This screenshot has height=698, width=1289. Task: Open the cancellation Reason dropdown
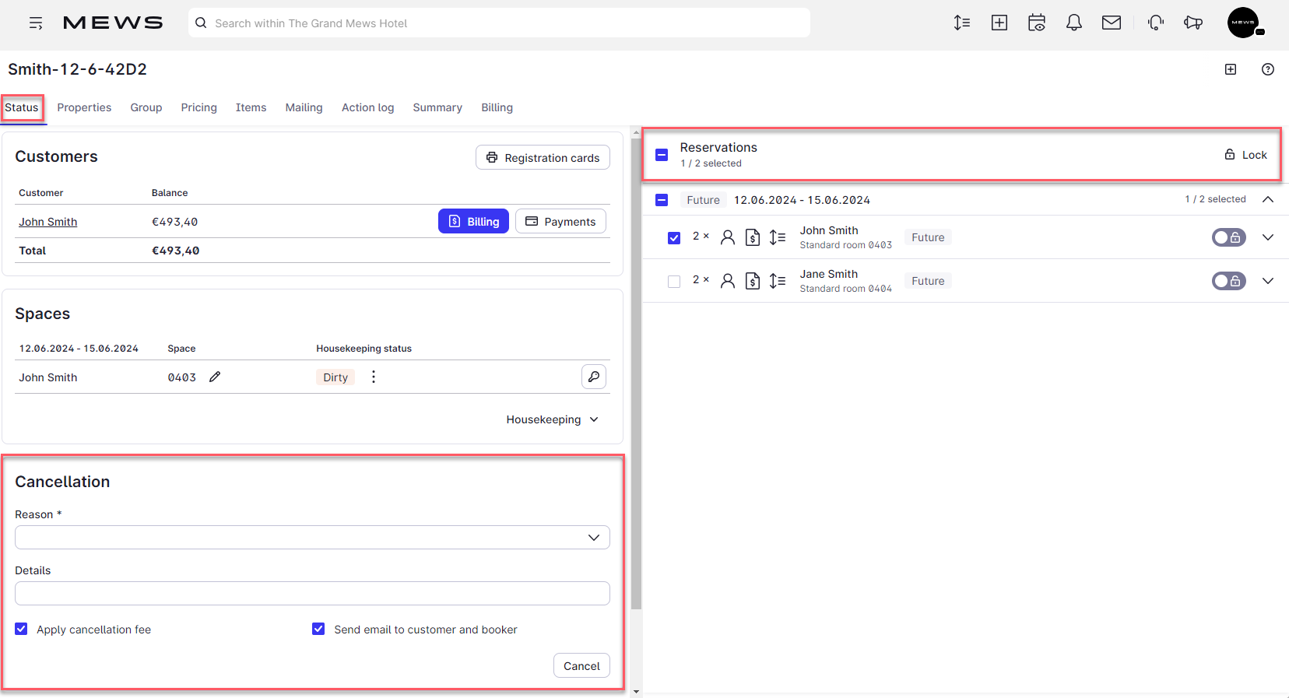coord(311,537)
